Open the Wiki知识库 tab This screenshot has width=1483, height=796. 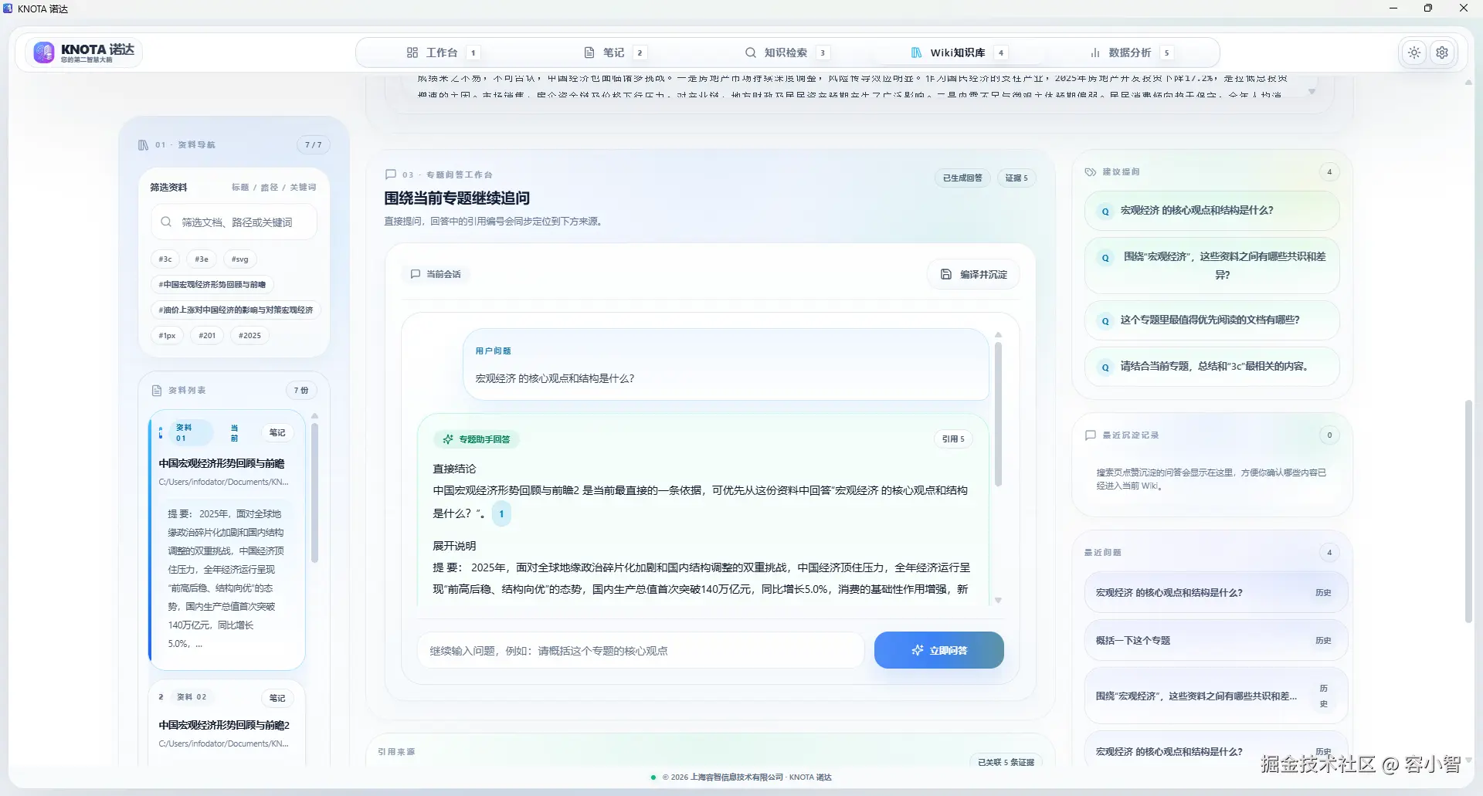(x=958, y=52)
